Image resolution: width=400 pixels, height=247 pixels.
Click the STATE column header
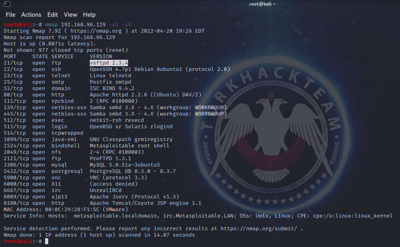click(x=40, y=57)
